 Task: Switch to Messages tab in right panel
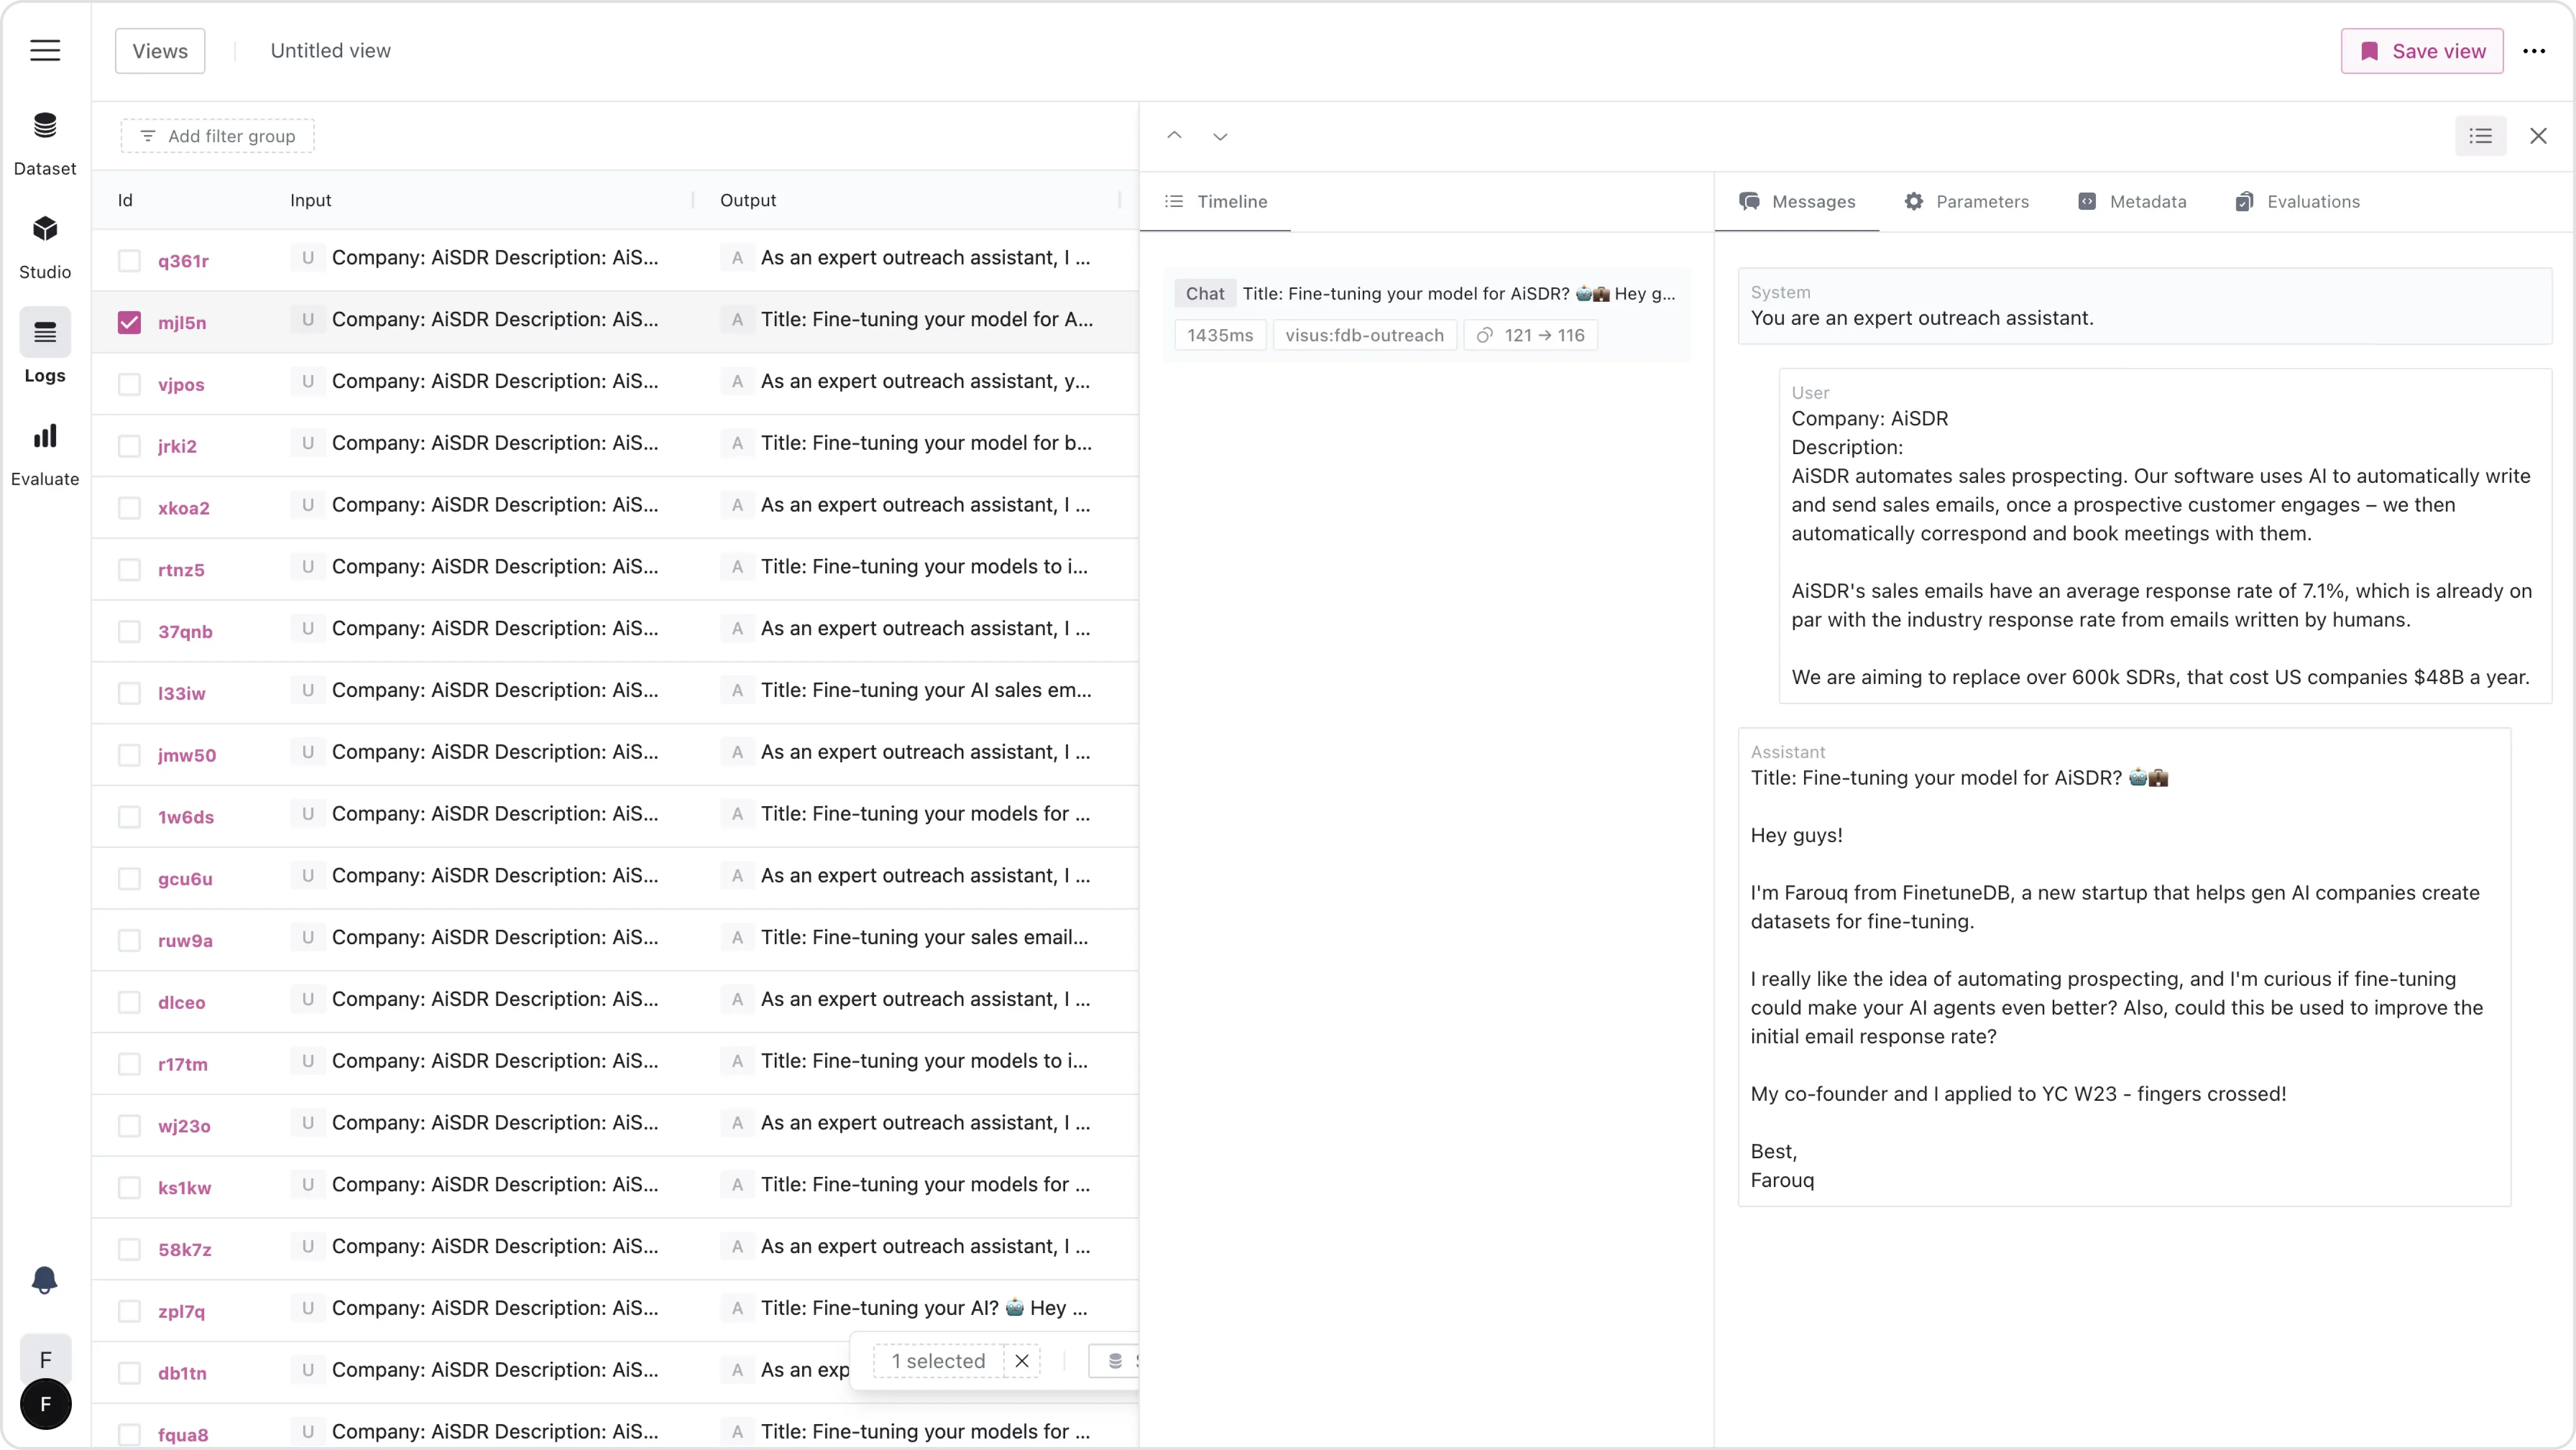1814,200
